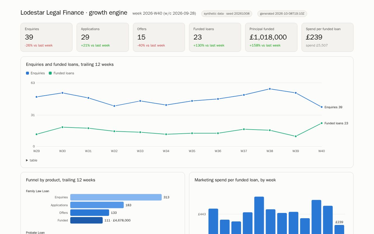Viewport: 374px width, 234px height.
Task: Click the "week 2026-W40 (w/c 2026-09-28)" text
Action: tap(164, 13)
